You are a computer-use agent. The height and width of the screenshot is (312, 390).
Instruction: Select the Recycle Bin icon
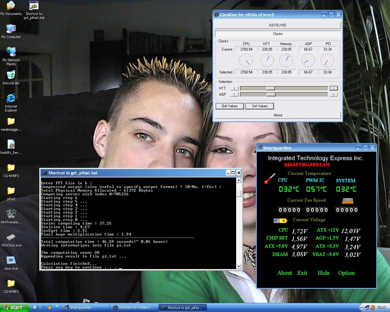(x=11, y=78)
